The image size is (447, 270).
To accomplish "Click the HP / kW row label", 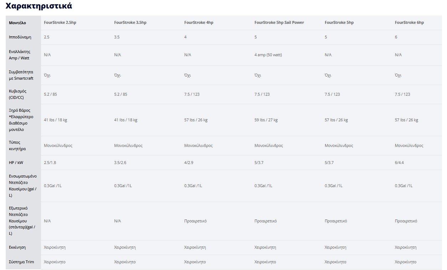I will tap(16, 163).
